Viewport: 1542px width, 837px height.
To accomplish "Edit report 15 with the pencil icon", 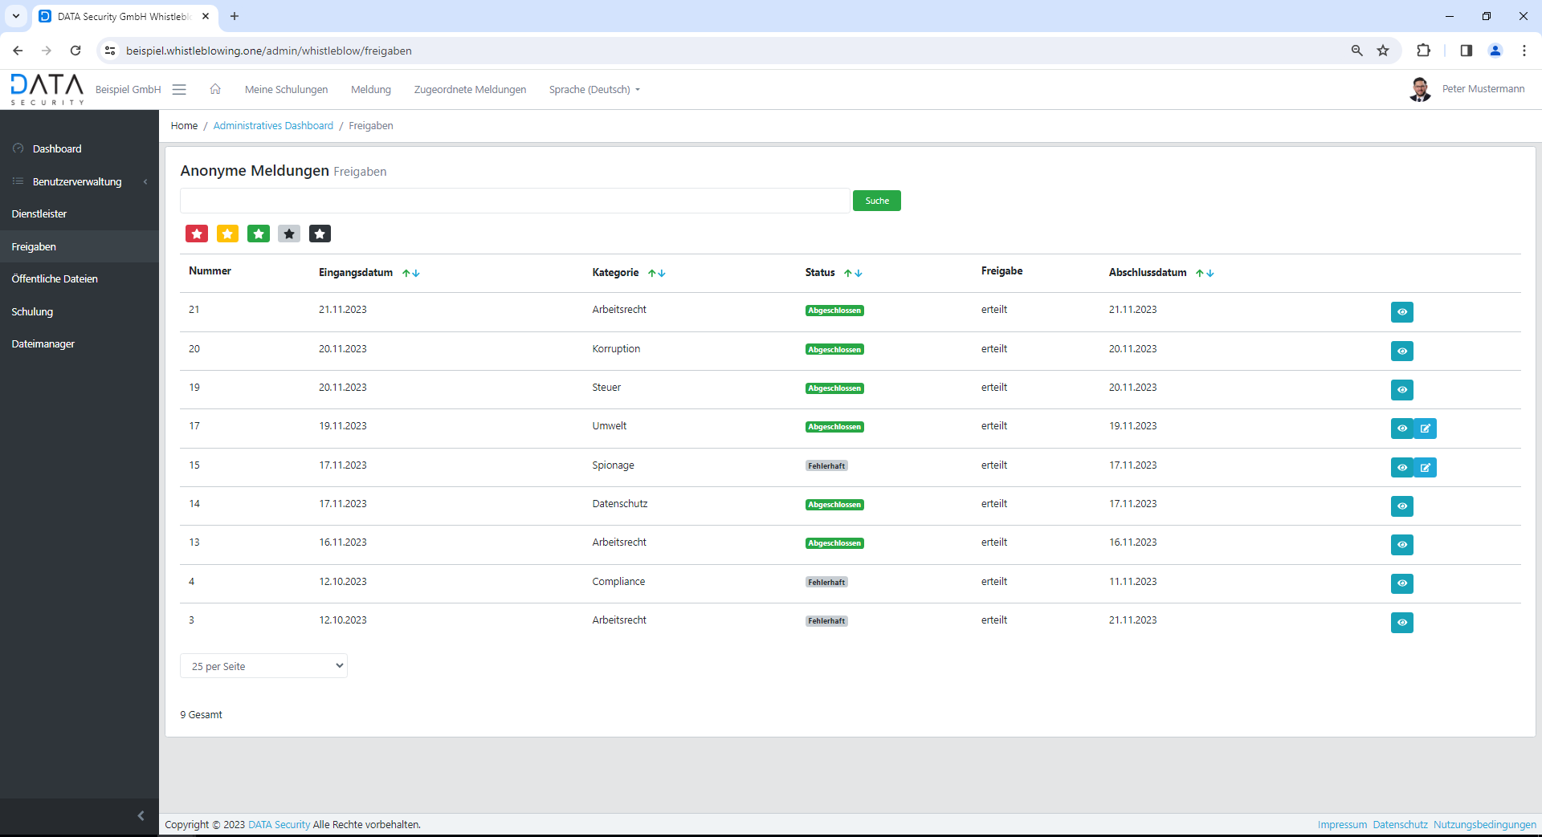I will tap(1425, 467).
